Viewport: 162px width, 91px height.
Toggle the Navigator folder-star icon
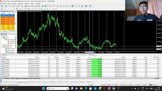tap(16, 6)
